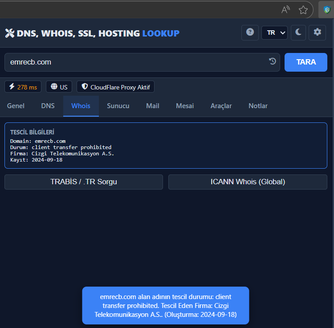Image resolution: width=334 pixels, height=328 pixels.
Task: Select the Mail tab
Action: [x=152, y=106]
